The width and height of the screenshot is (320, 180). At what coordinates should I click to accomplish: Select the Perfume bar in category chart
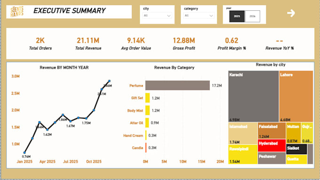coord(177,85)
